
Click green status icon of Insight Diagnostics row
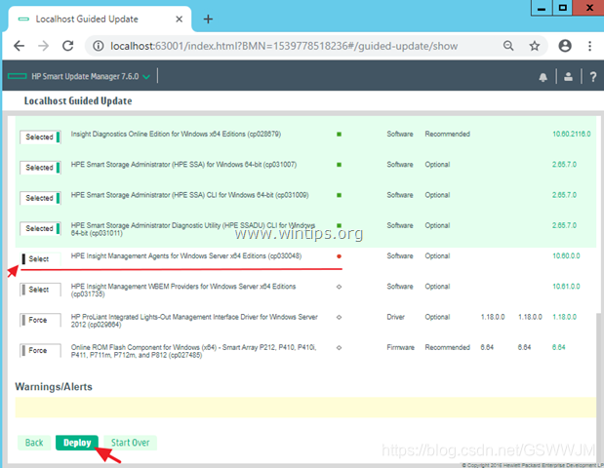339,134
